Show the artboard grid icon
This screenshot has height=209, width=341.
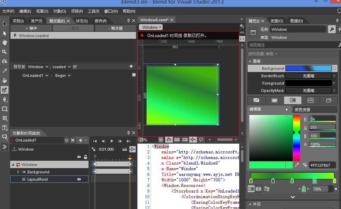177,140
